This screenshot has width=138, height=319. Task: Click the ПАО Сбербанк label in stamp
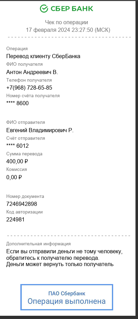click(x=67, y=293)
